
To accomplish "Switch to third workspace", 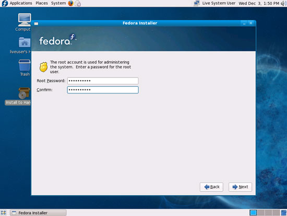I will [x=268, y=213].
